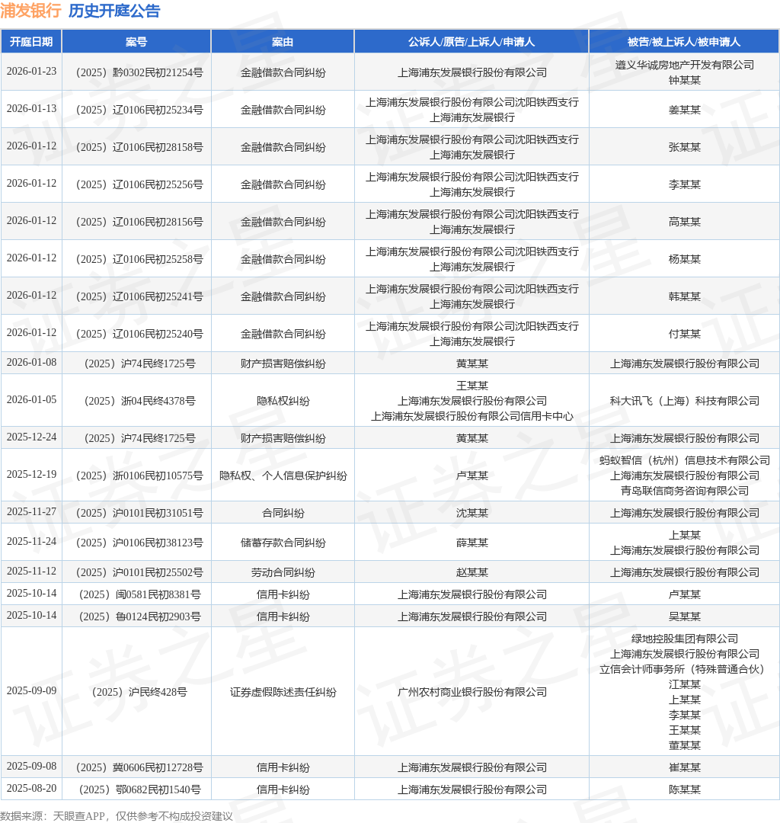
Task: Click plaintiff 赵某某
Action: [472, 572]
